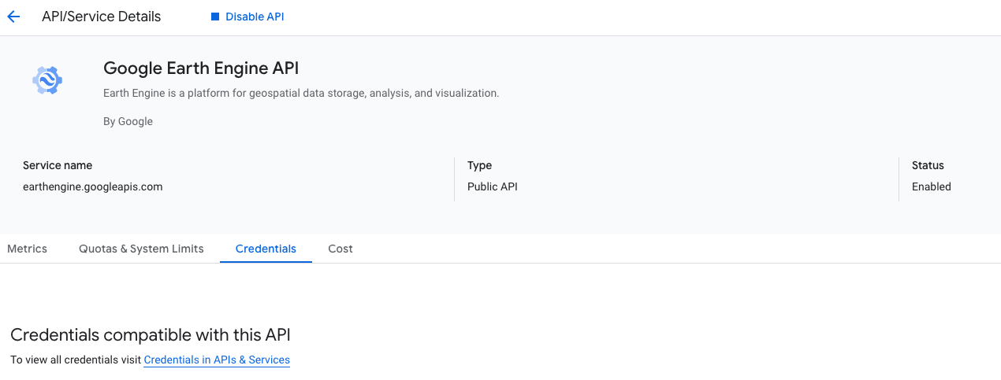The width and height of the screenshot is (1001, 380).
Task: Switch to Quotas & System Limits tab
Action: tap(141, 249)
